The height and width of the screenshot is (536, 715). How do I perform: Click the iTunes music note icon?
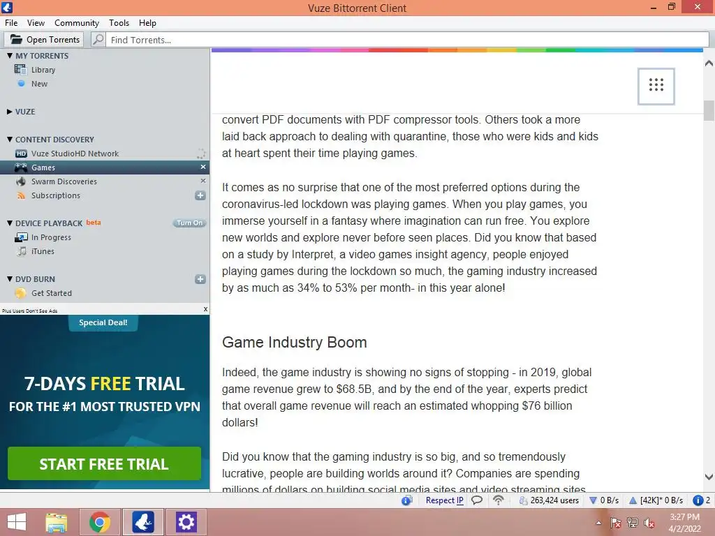[x=22, y=251]
